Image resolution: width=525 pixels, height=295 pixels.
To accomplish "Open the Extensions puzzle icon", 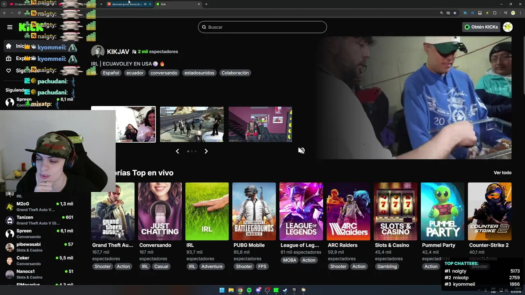I will pyautogui.click(x=495, y=13).
